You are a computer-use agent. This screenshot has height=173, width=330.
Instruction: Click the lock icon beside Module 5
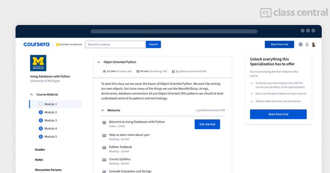tap(41, 137)
